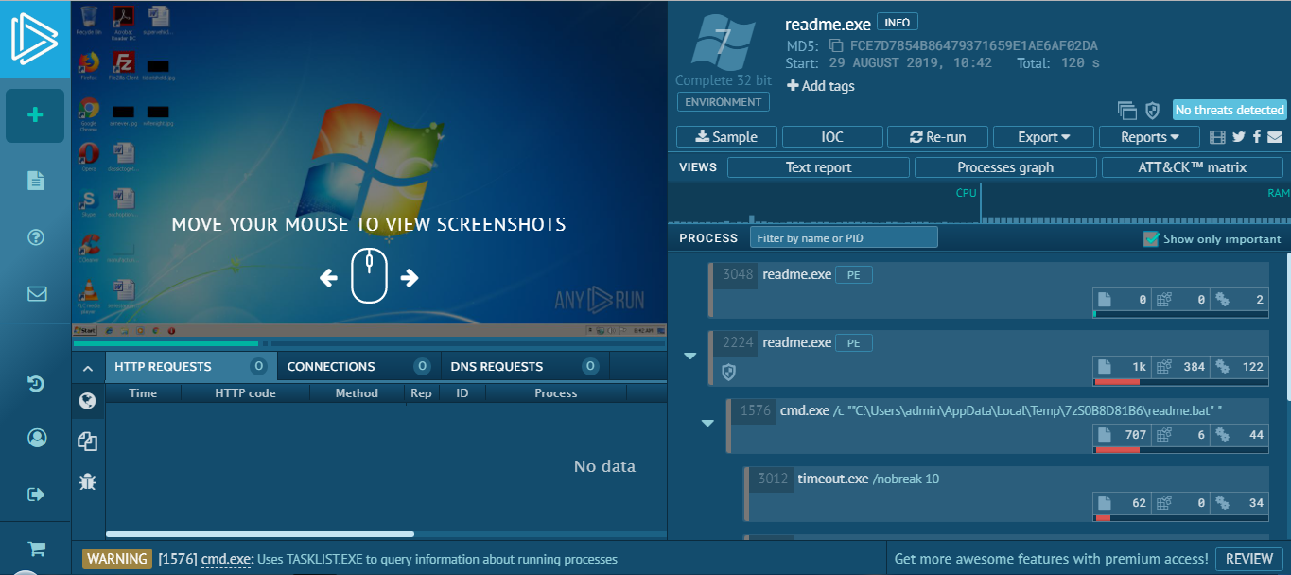Open the contact envelope icon in sidebar

(x=37, y=293)
